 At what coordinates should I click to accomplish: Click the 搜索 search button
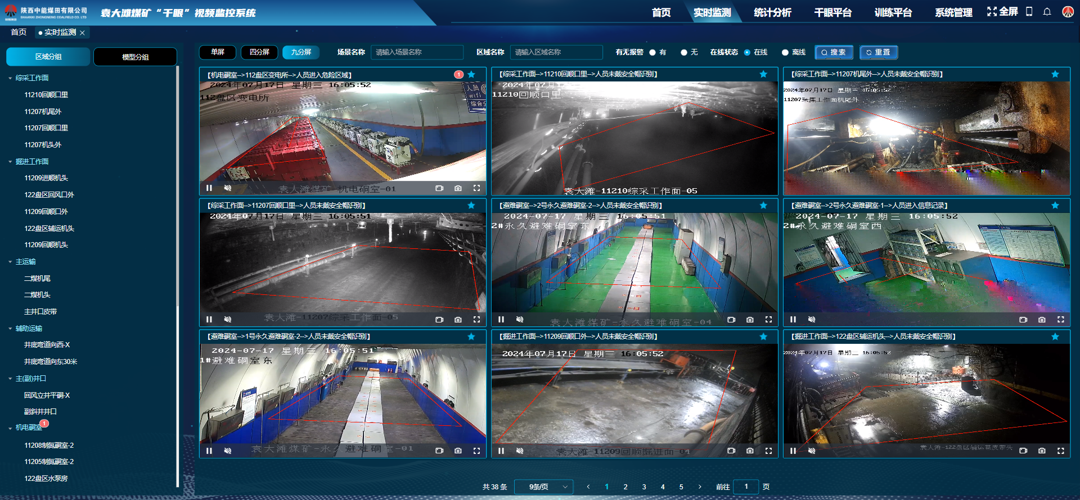click(x=834, y=52)
